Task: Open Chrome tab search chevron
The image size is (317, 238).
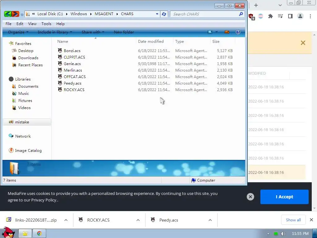Action: 280,5
